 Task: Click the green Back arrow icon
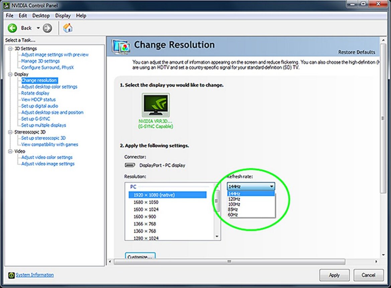[x=12, y=28]
